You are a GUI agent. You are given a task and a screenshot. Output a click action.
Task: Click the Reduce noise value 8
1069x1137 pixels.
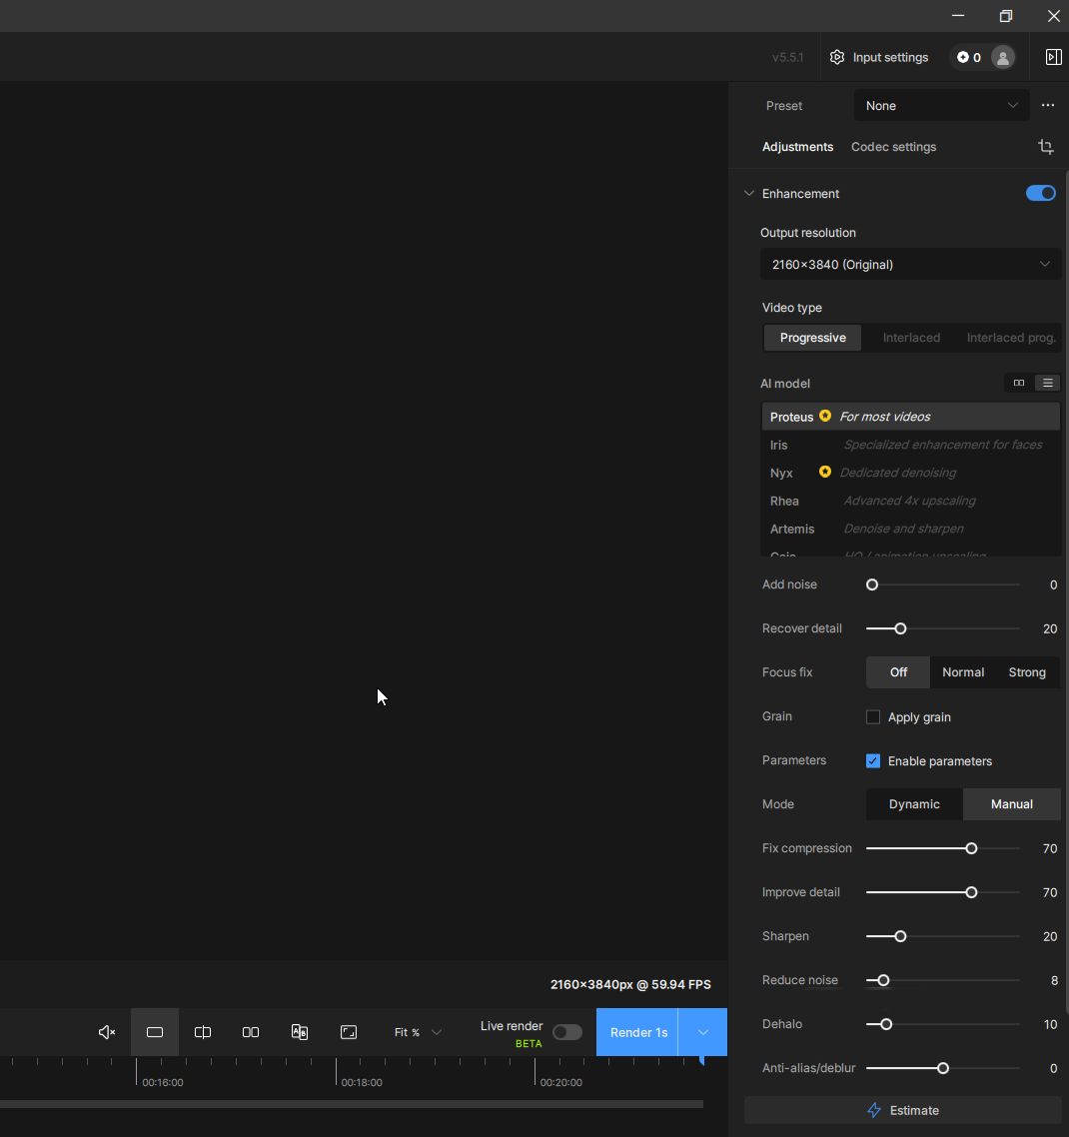coord(1054,980)
